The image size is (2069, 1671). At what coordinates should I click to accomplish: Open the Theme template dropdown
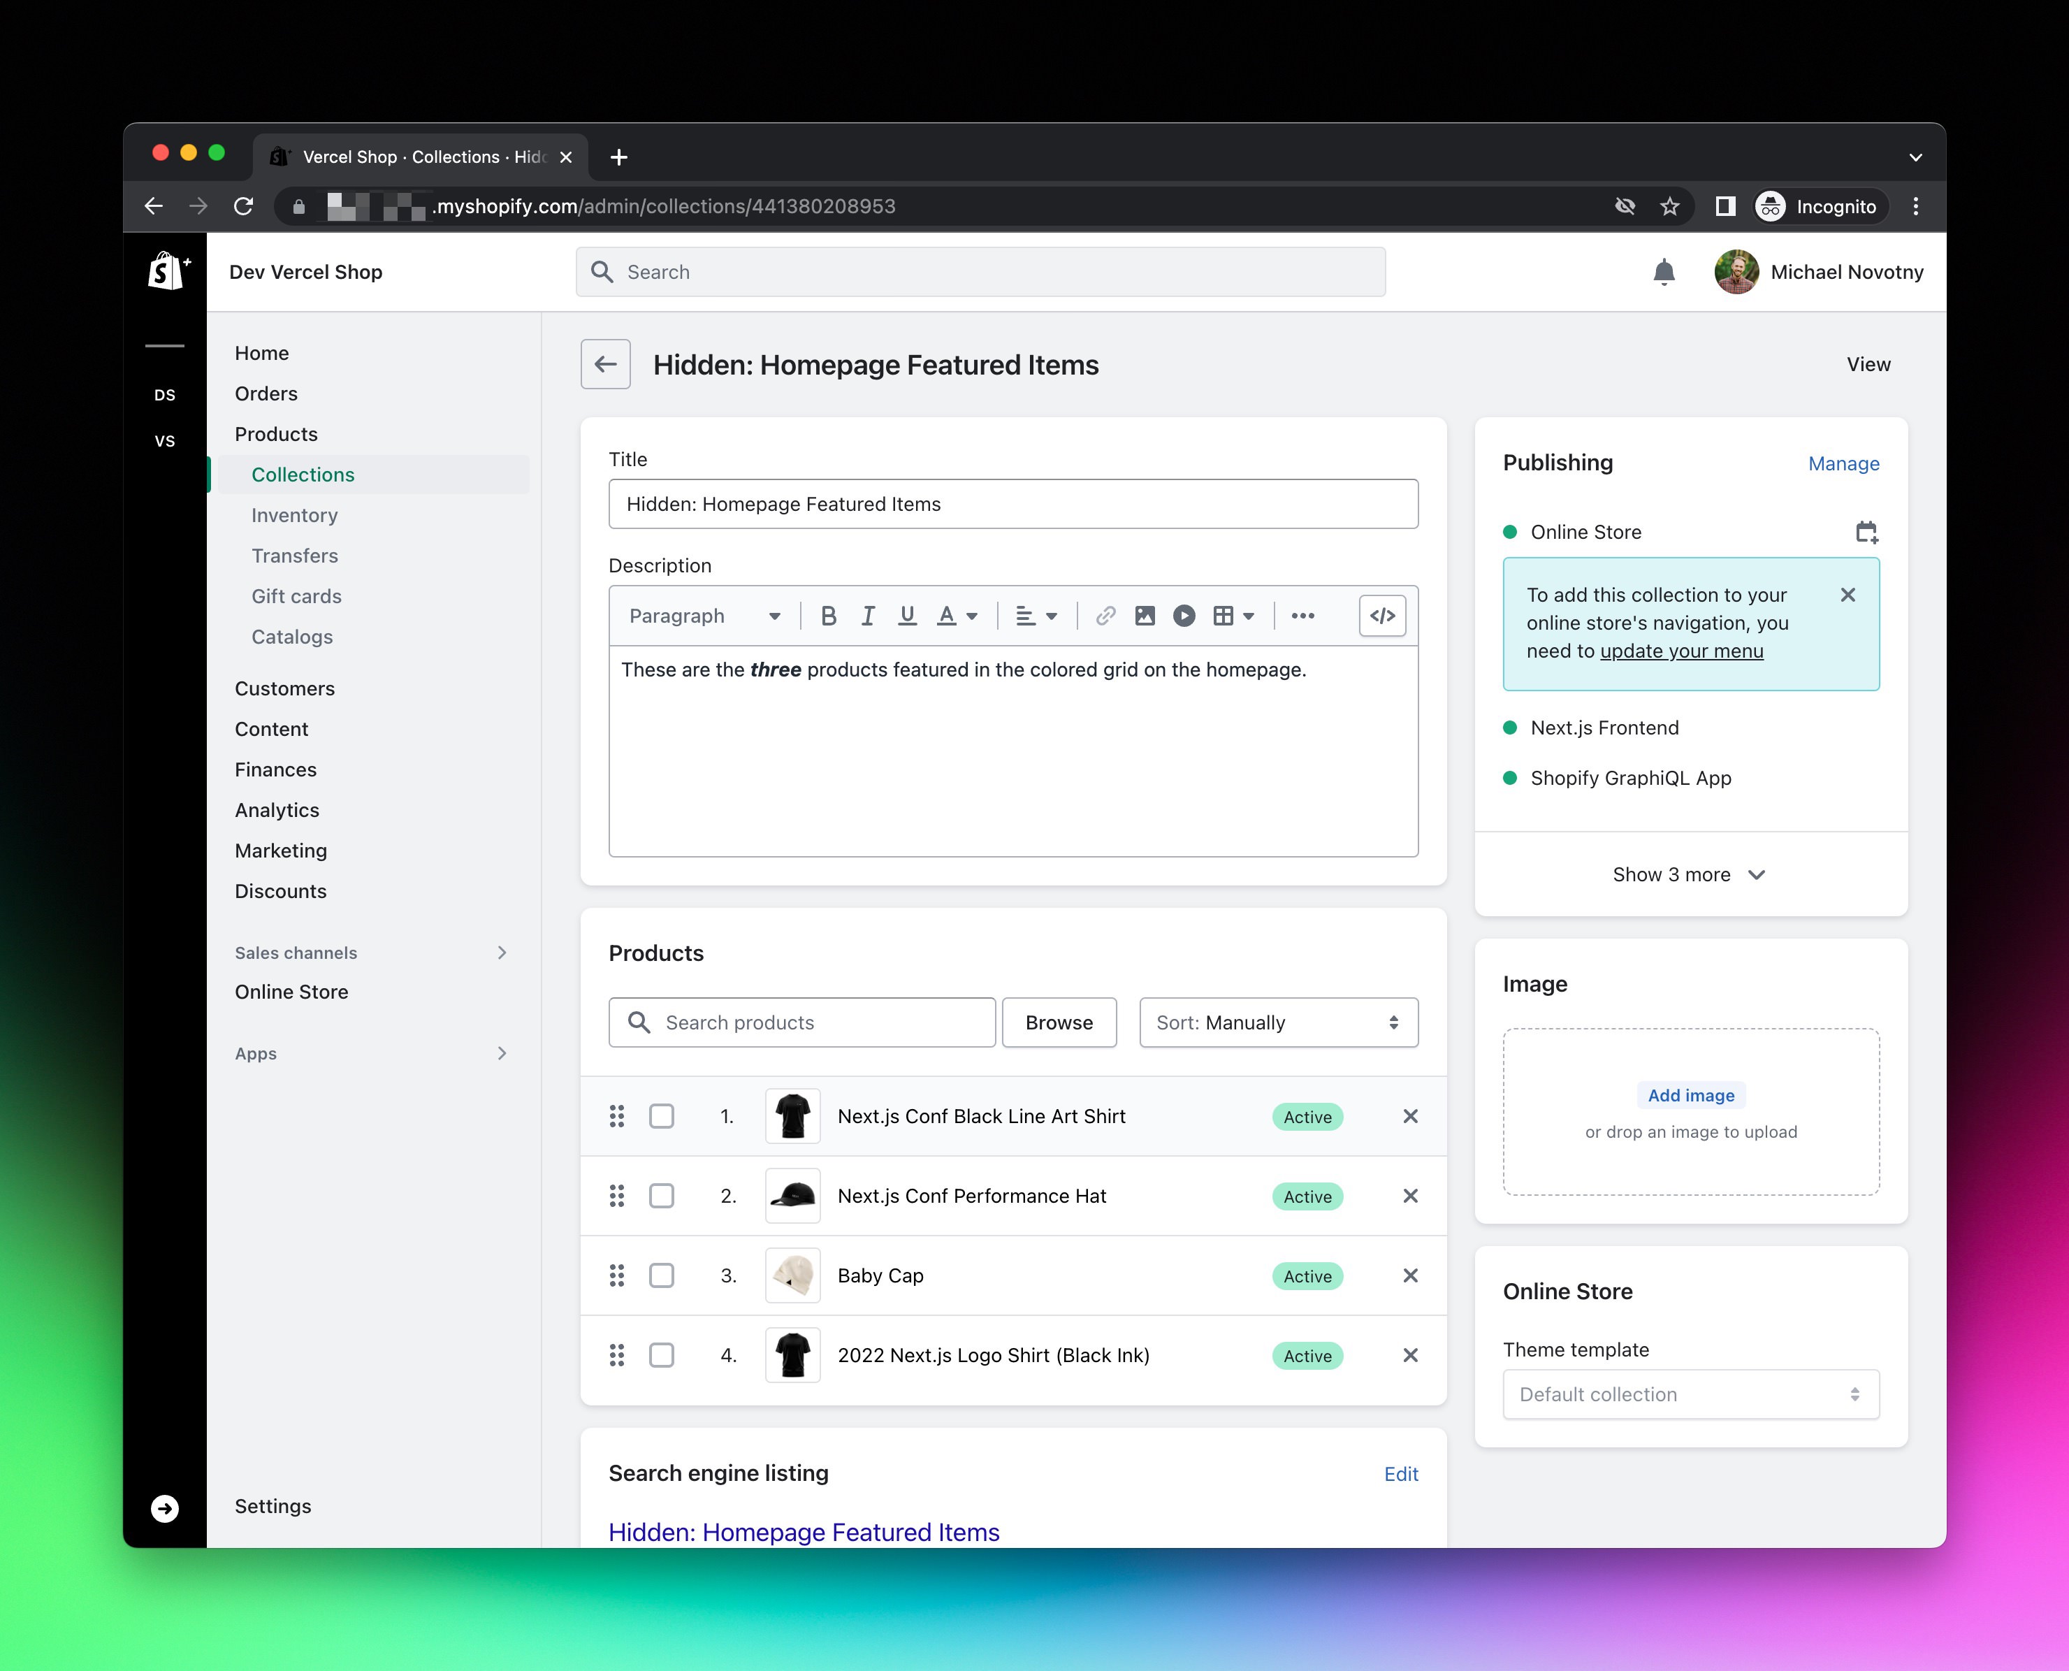click(x=1691, y=1395)
